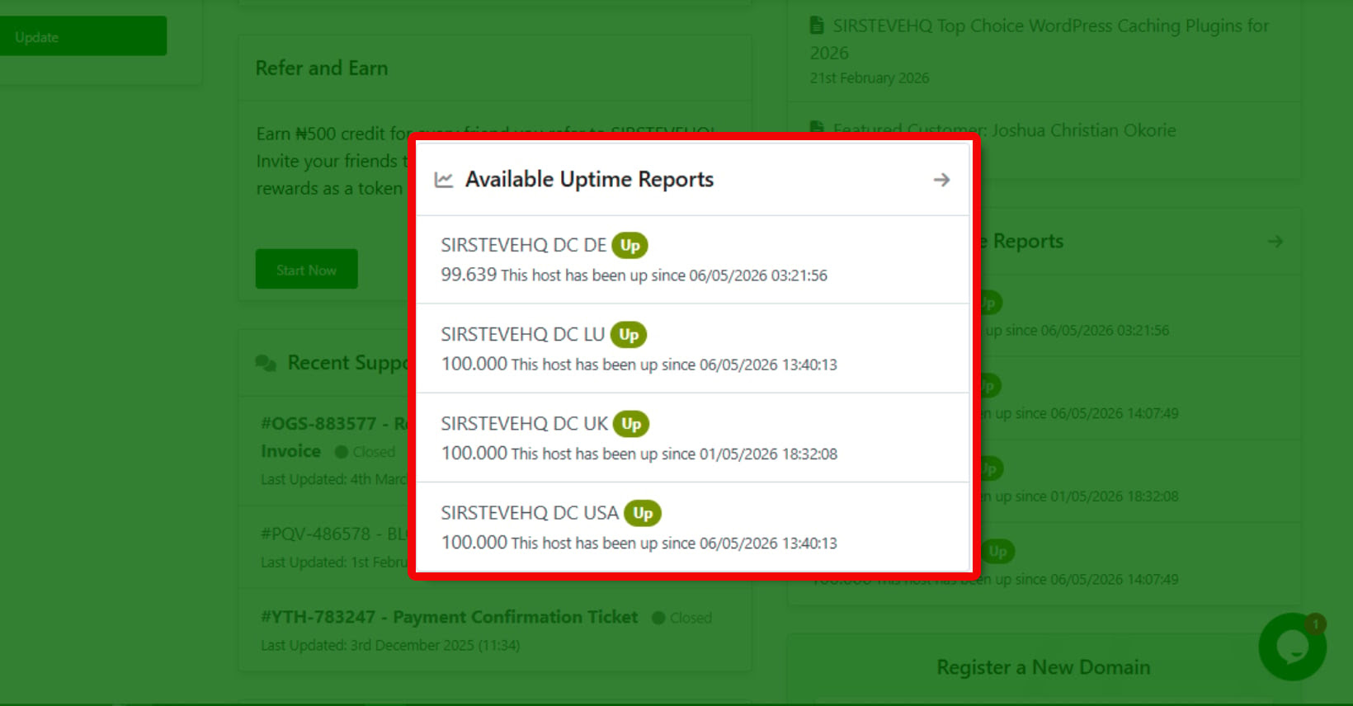Open ticket #YTH-783247 Payment Confirmation Ticket
The image size is (1353, 706).
449,617
